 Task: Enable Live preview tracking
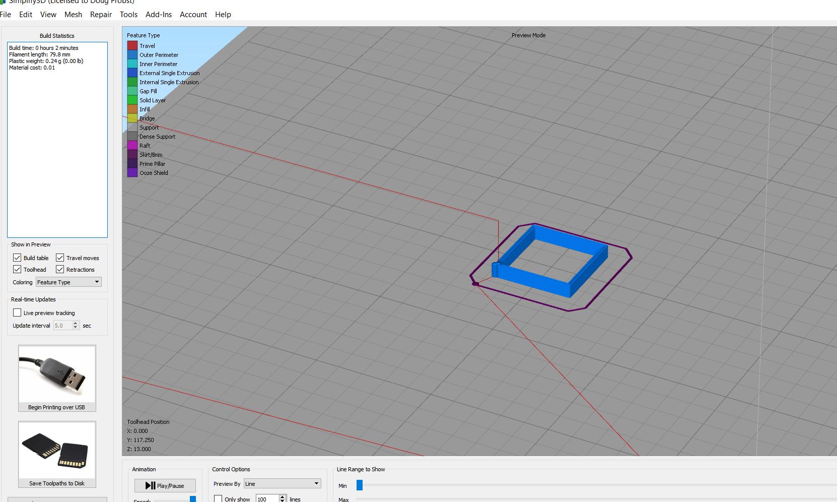click(x=17, y=312)
